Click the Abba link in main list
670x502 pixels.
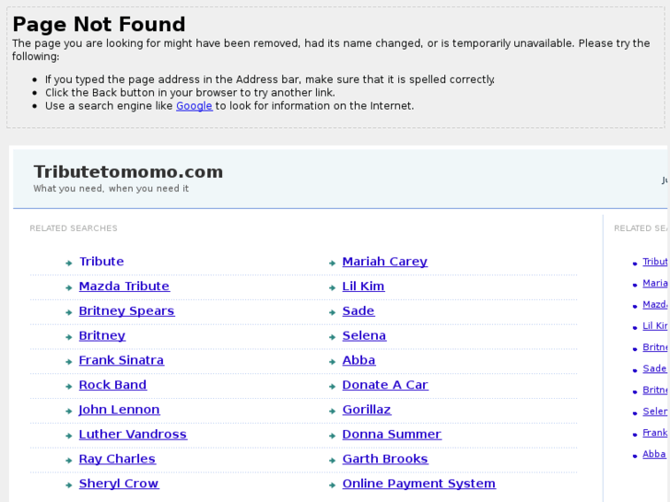359,360
